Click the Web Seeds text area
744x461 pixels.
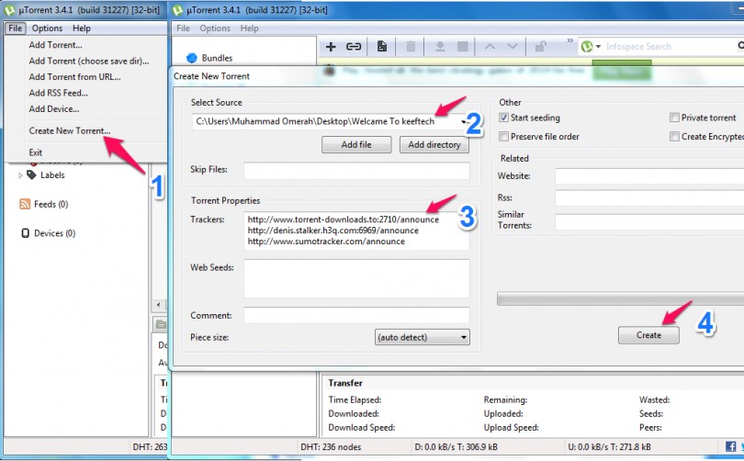[x=356, y=278]
